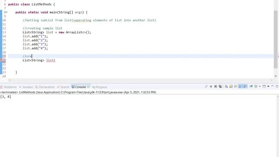
Task: Click the terminated ListMethods launch description
Action: (78, 92)
